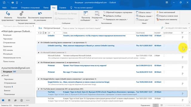The height and width of the screenshot is (107, 191).
Task: Open Expand or Collapse (Развернуть или свернуть) menu
Action: [115, 19]
